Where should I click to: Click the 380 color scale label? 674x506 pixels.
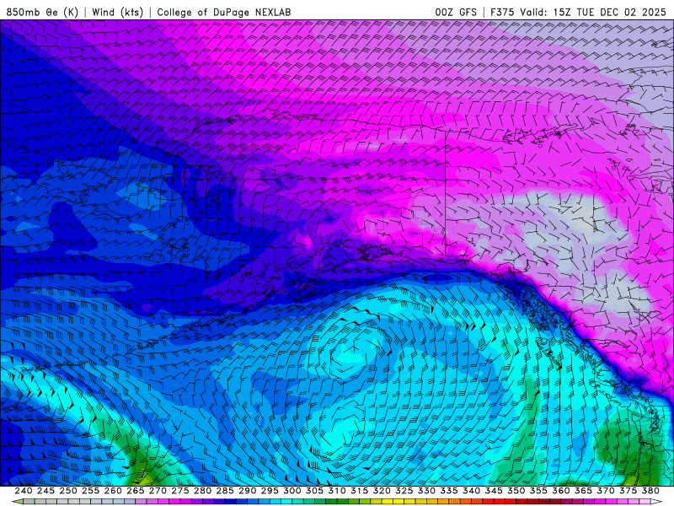tap(650, 491)
